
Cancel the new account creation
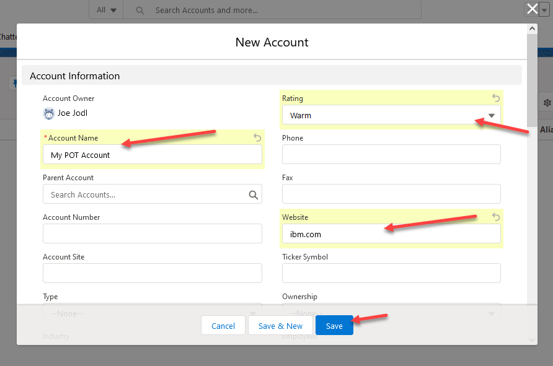(223, 326)
